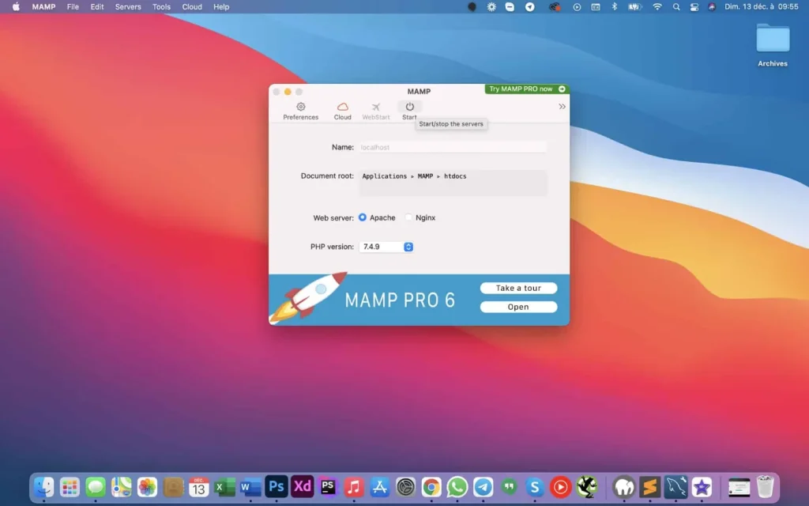Image resolution: width=809 pixels, height=506 pixels.
Task: Click the battery status icon
Action: click(634, 6)
